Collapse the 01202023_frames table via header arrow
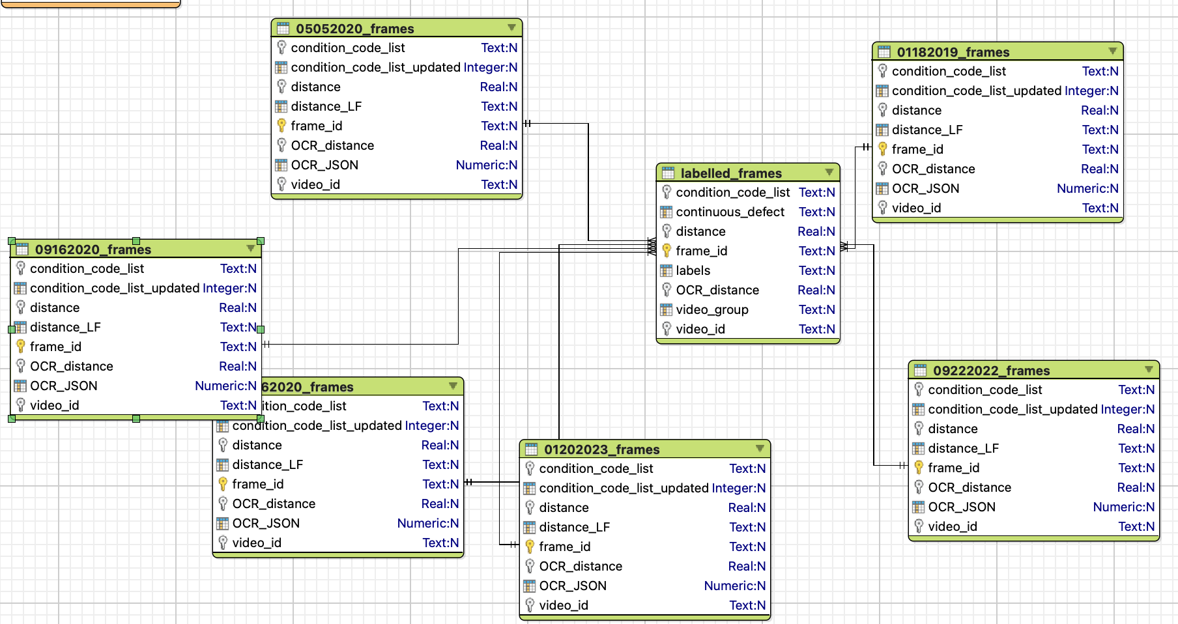Screen dimensions: 1178x624 760,448
